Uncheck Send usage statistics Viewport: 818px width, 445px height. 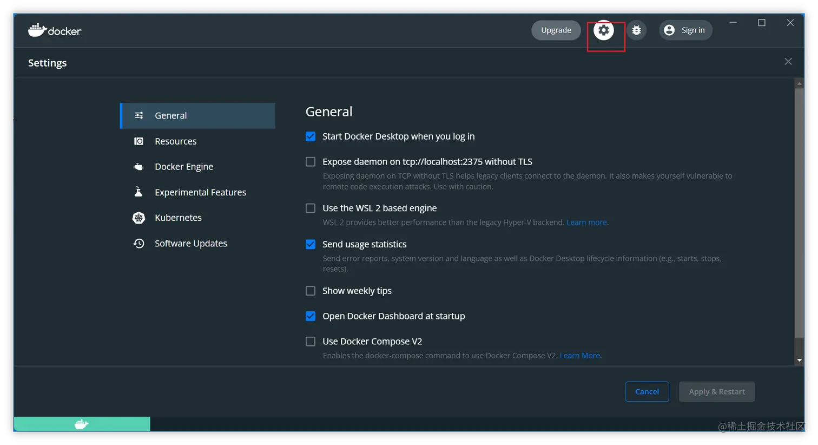click(311, 244)
